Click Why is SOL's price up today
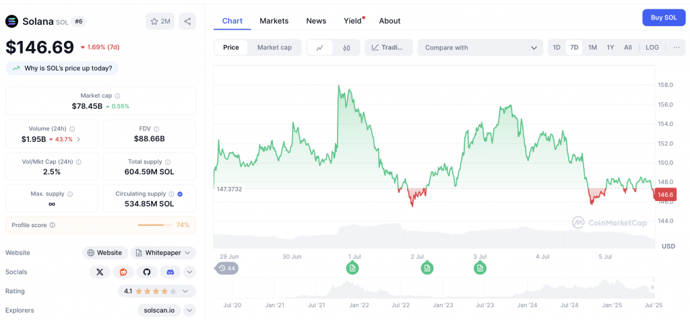Image resolution: width=690 pixels, height=320 pixels. [x=62, y=68]
